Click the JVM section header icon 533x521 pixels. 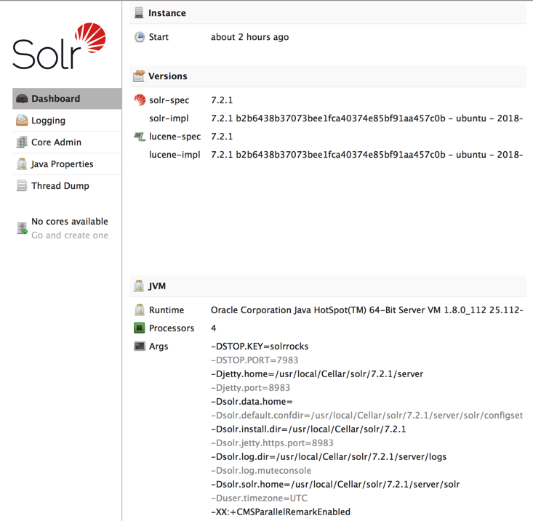tap(139, 286)
